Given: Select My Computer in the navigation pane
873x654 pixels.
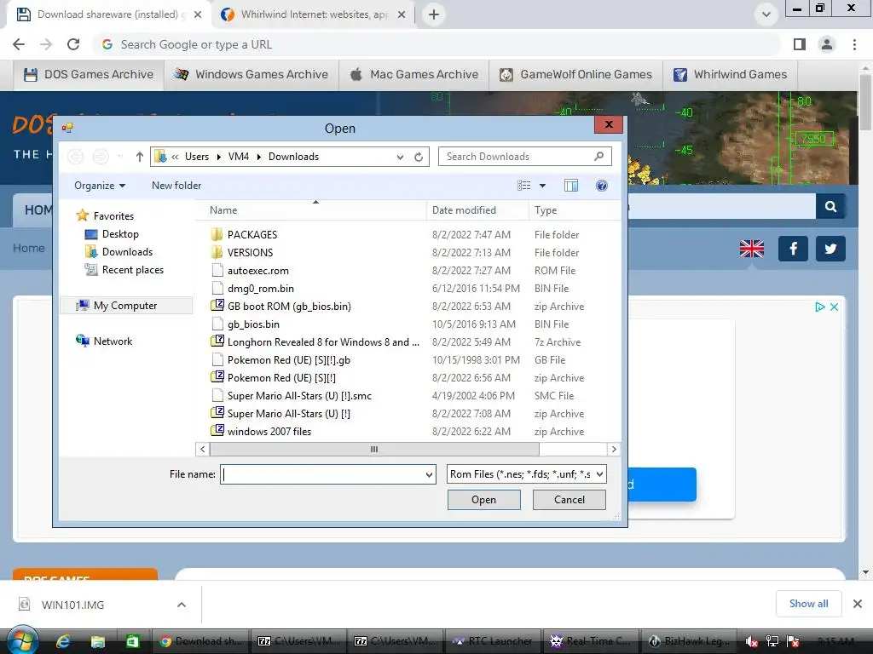Looking at the screenshot, I should [x=124, y=306].
